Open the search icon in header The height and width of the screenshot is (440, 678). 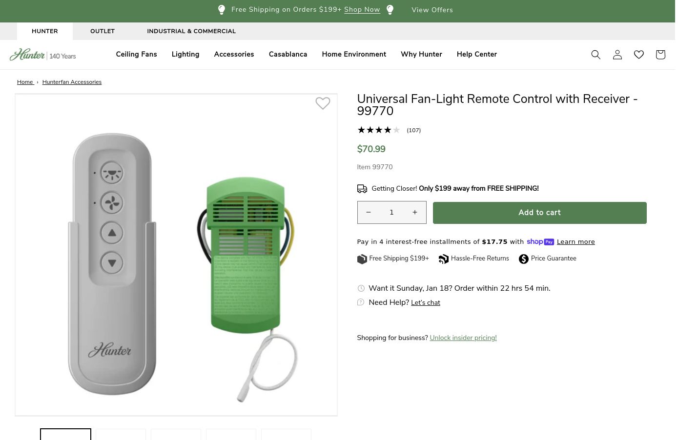click(x=596, y=55)
